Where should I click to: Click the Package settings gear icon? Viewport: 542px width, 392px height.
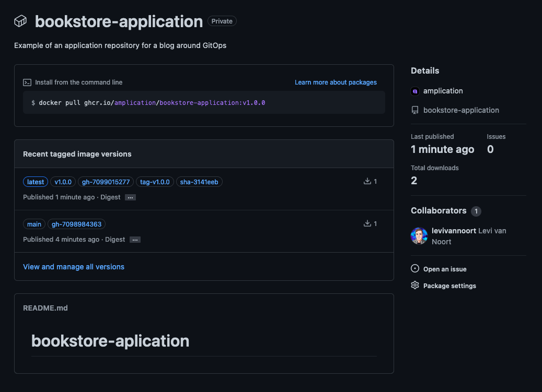click(x=415, y=286)
